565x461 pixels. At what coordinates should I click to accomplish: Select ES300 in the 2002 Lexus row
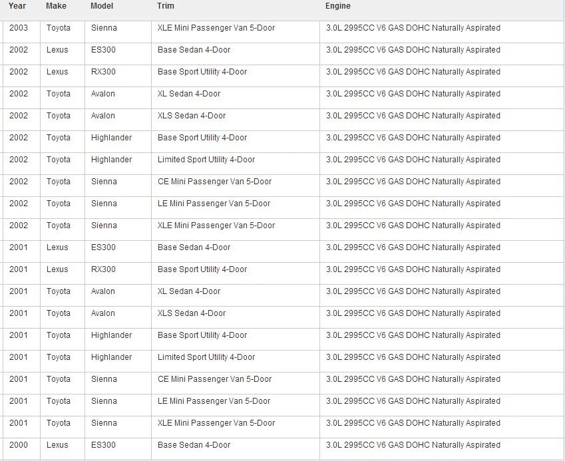pyautogui.click(x=103, y=50)
